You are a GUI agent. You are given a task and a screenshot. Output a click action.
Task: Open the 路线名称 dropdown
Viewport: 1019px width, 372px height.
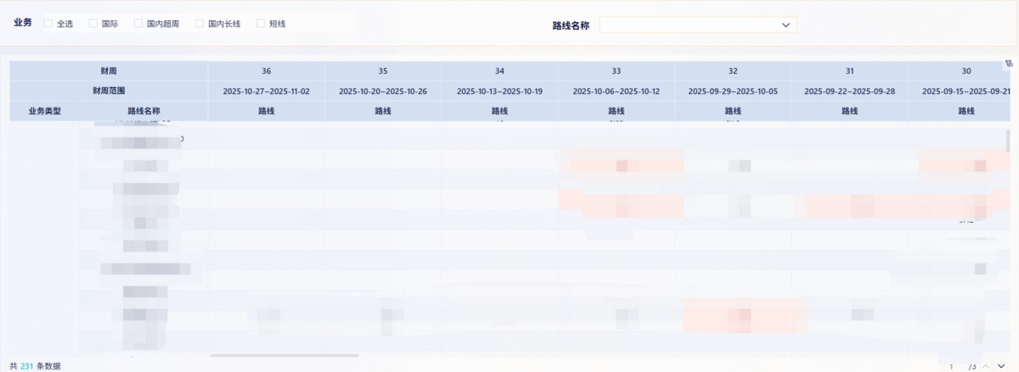pyautogui.click(x=698, y=25)
